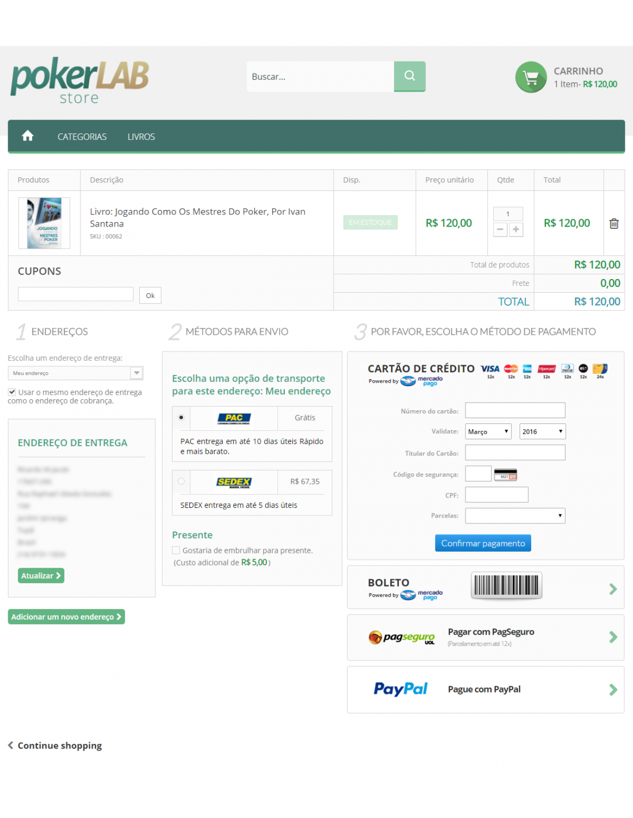This screenshot has height=818, width=633.
Task: Click Adicionar um novo endereço button
Action: (66, 617)
